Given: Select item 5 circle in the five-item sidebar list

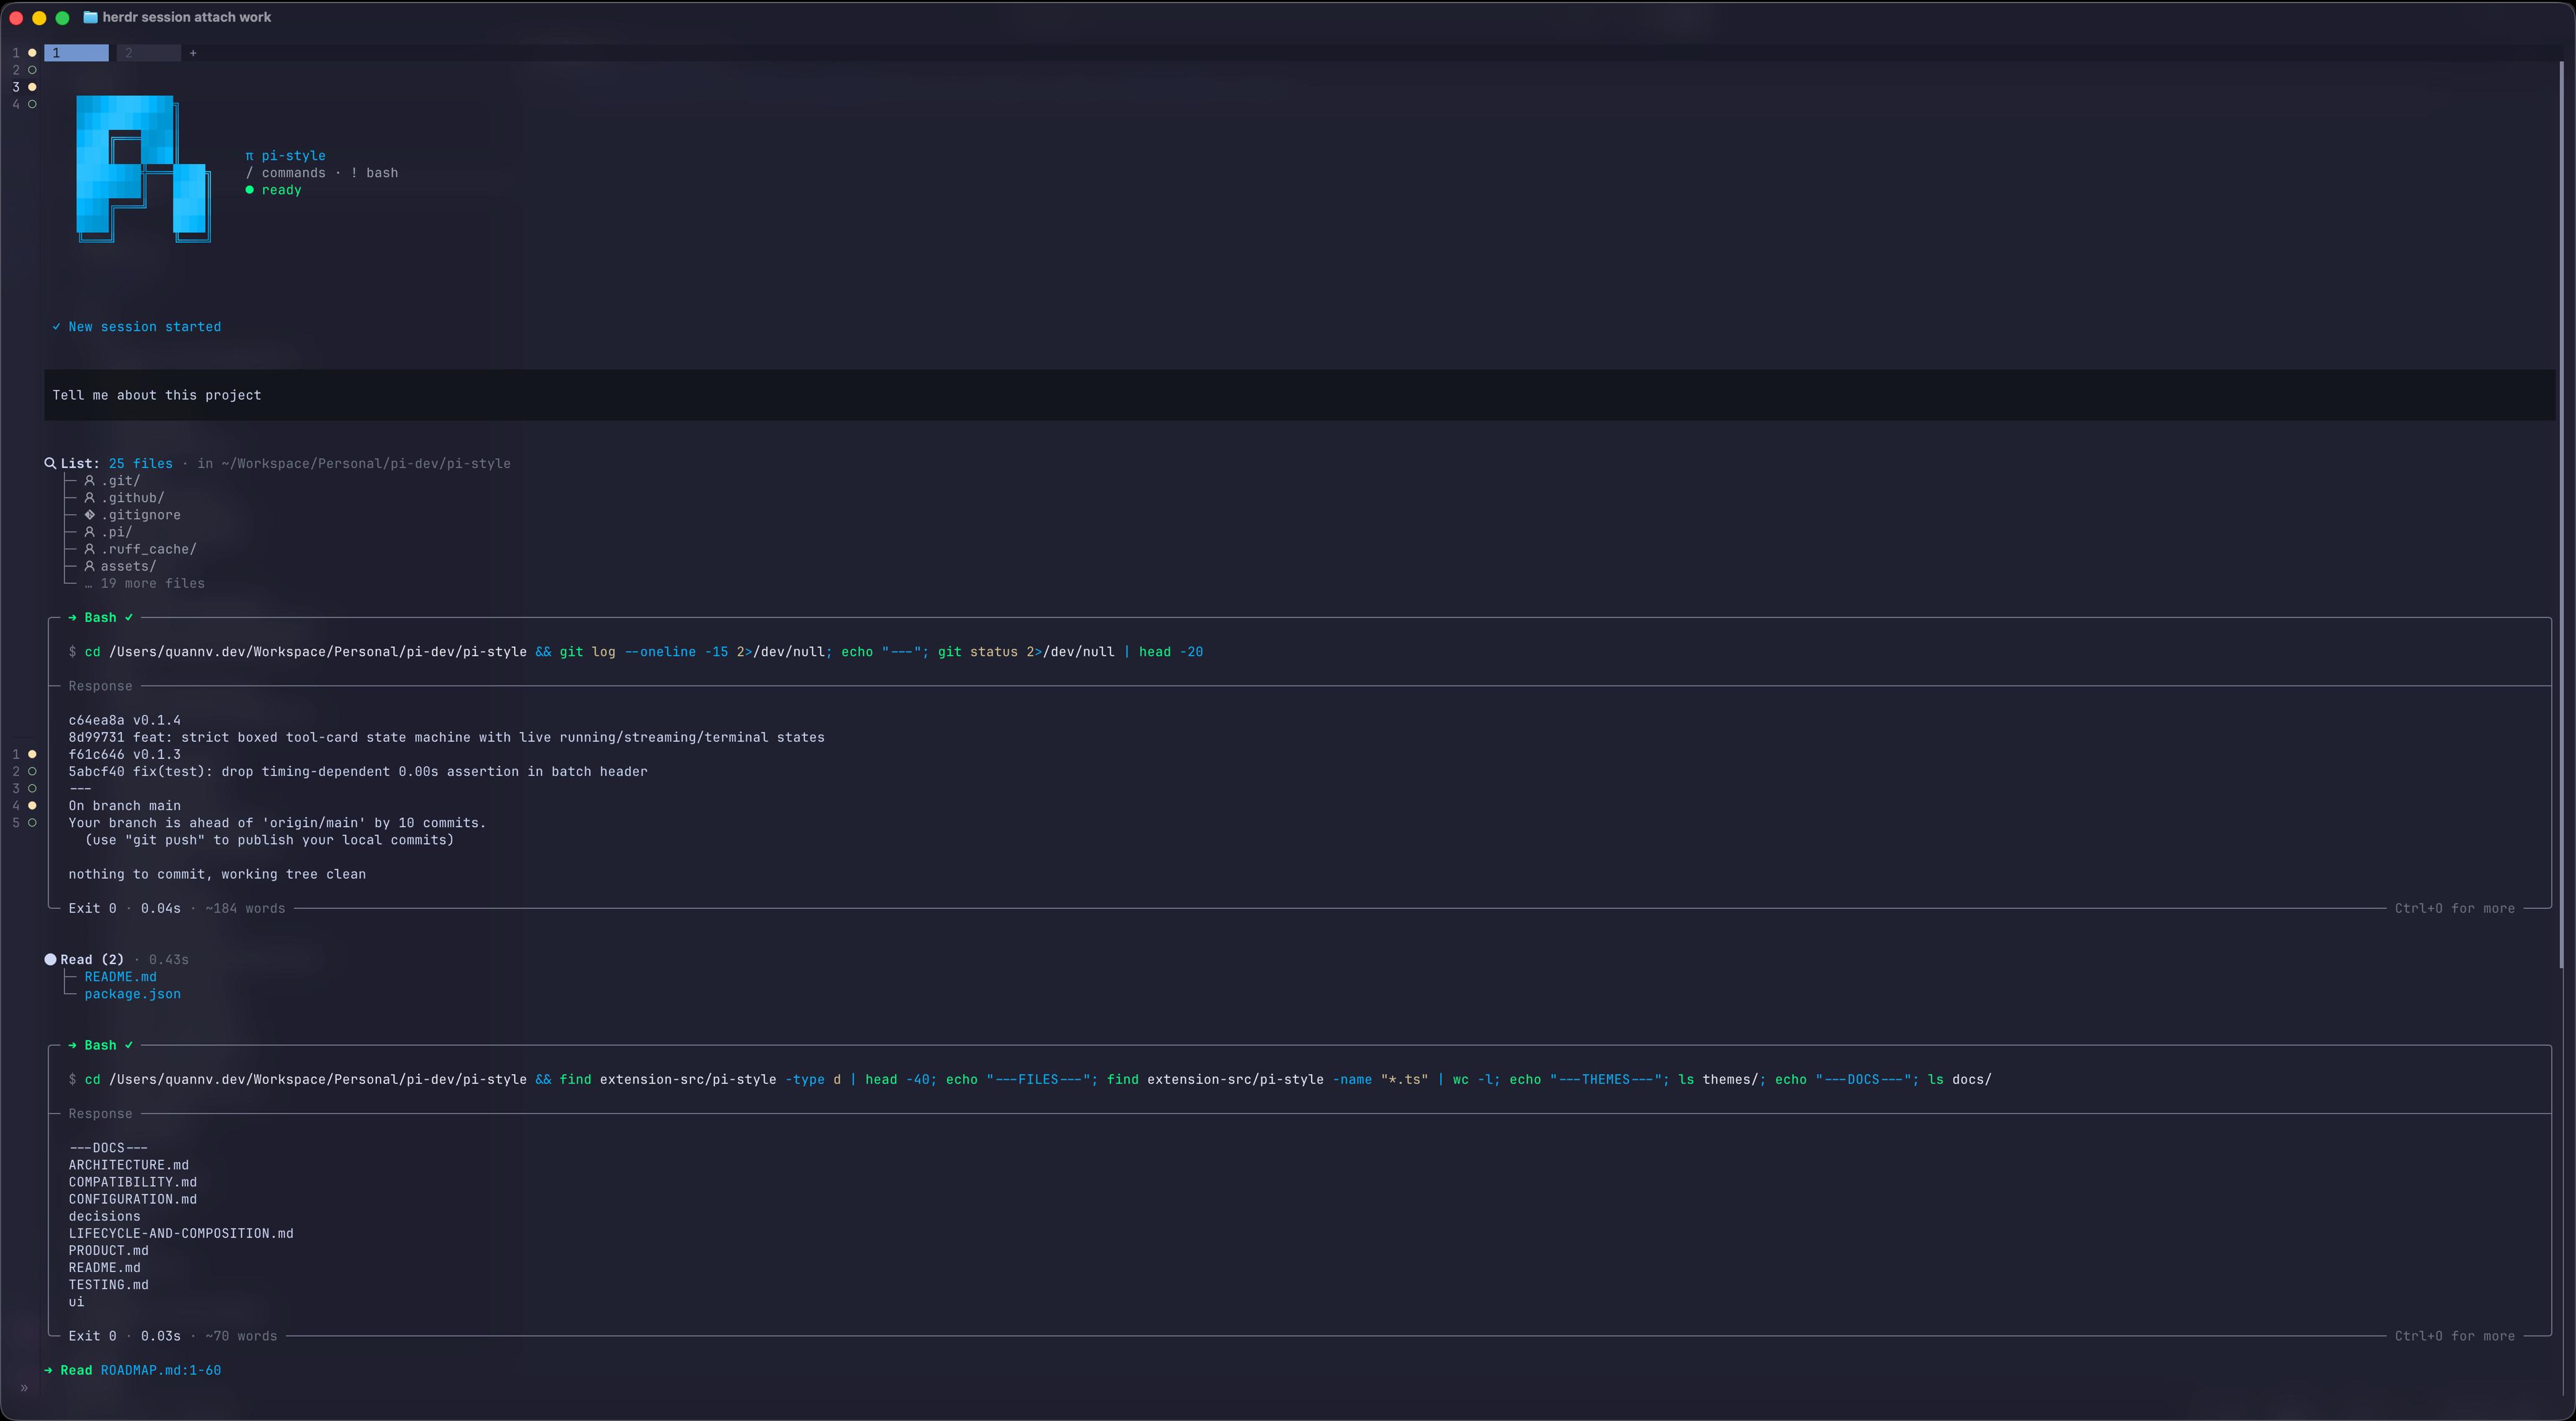Looking at the screenshot, I should coord(32,822).
